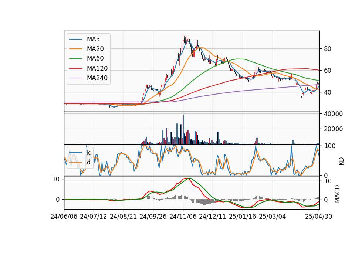Click the MA120 legend label

[x=97, y=68]
